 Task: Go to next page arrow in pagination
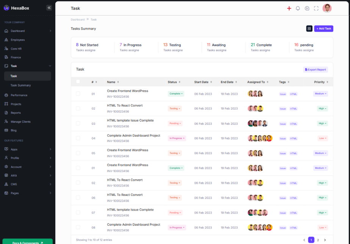pyautogui.click(x=325, y=240)
